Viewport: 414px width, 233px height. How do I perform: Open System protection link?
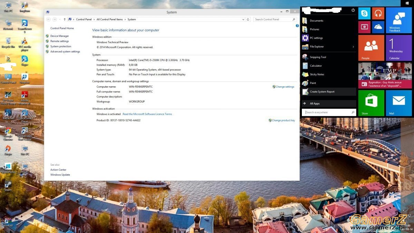(x=61, y=46)
